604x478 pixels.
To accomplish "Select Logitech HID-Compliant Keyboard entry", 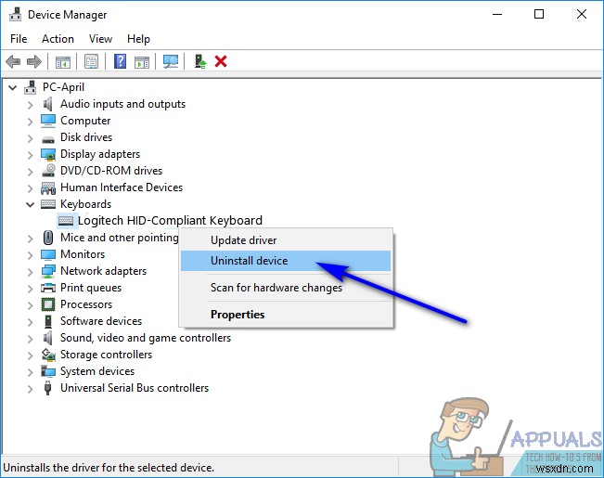I will click(170, 221).
